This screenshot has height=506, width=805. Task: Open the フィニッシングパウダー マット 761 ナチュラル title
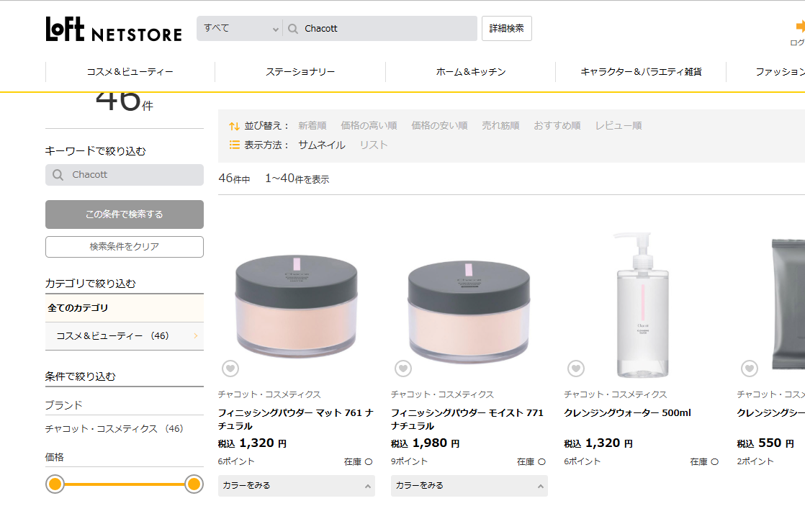pyautogui.click(x=296, y=420)
